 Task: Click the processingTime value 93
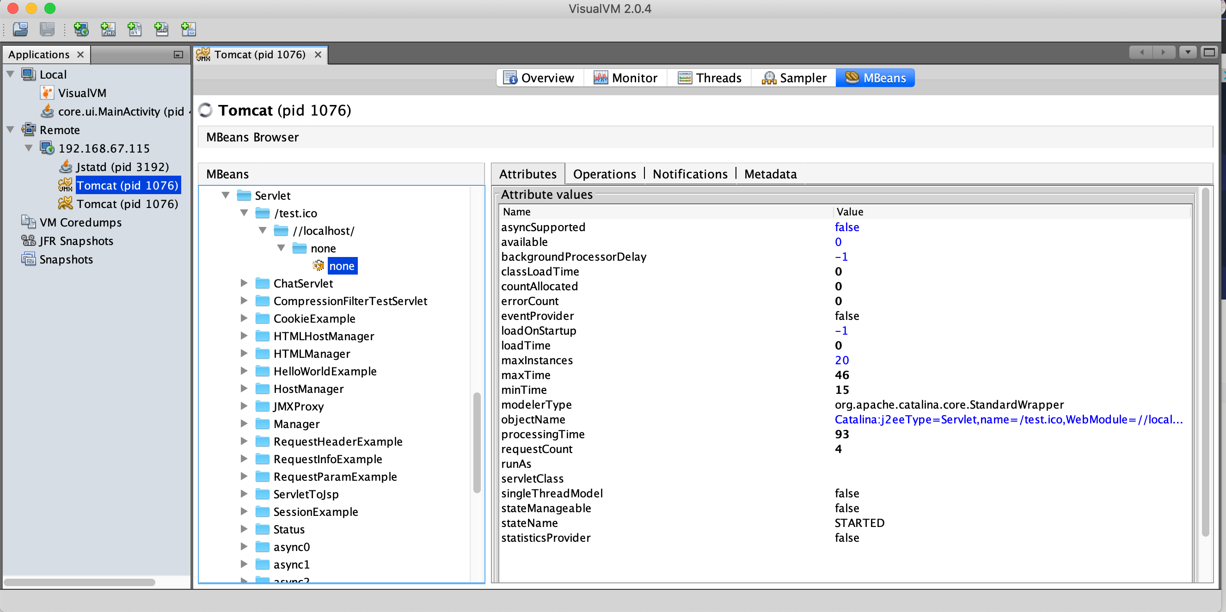841,434
